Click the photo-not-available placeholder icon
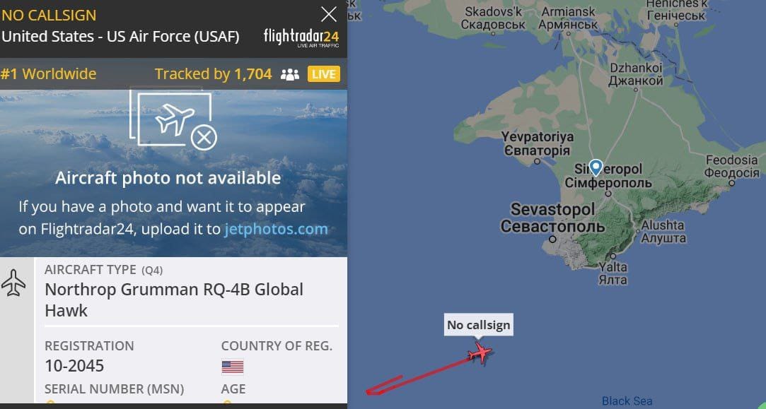Screen dimensions: 766x409 pyautogui.click(x=173, y=120)
